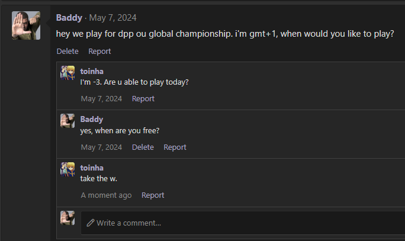405x241 pixels.
Task: Delete Baddy's main profile post
Action: click(x=67, y=52)
